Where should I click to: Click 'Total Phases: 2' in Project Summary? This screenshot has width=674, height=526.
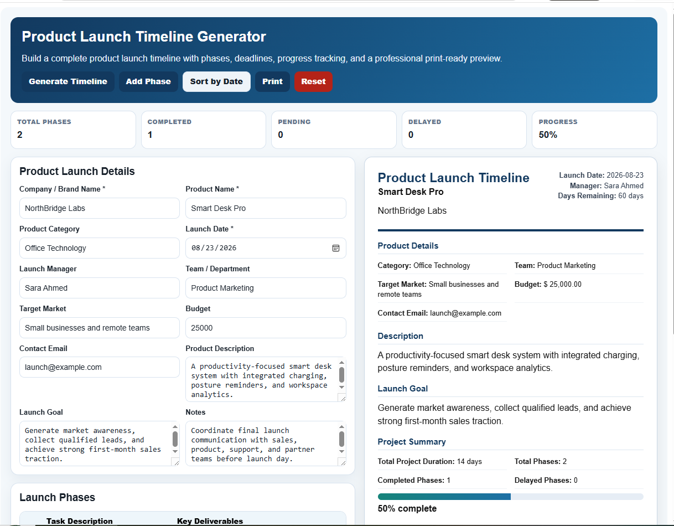tap(541, 461)
